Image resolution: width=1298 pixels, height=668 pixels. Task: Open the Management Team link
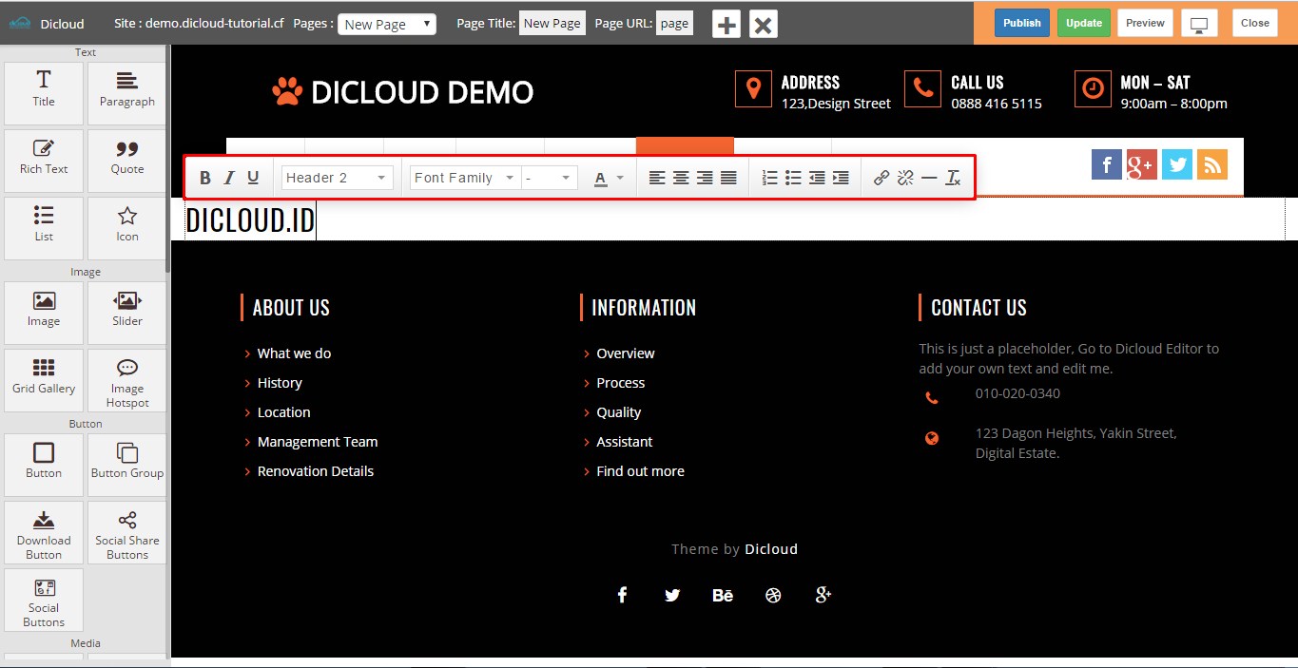(x=318, y=442)
